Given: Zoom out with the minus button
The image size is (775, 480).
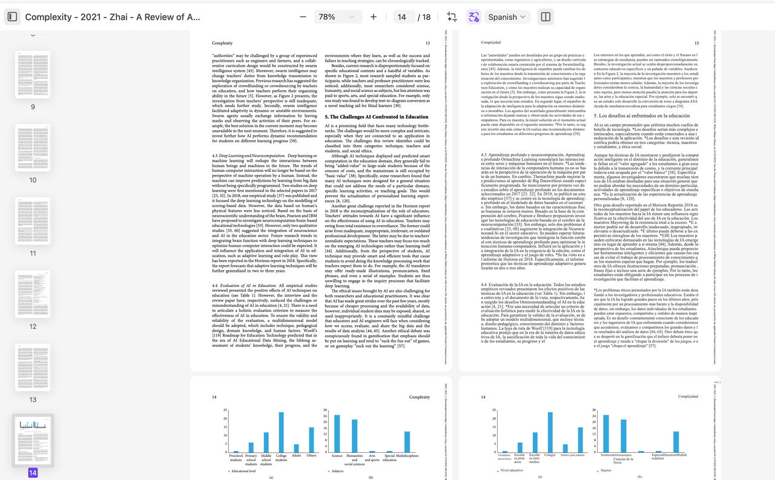Looking at the screenshot, I should pyautogui.click(x=303, y=17).
